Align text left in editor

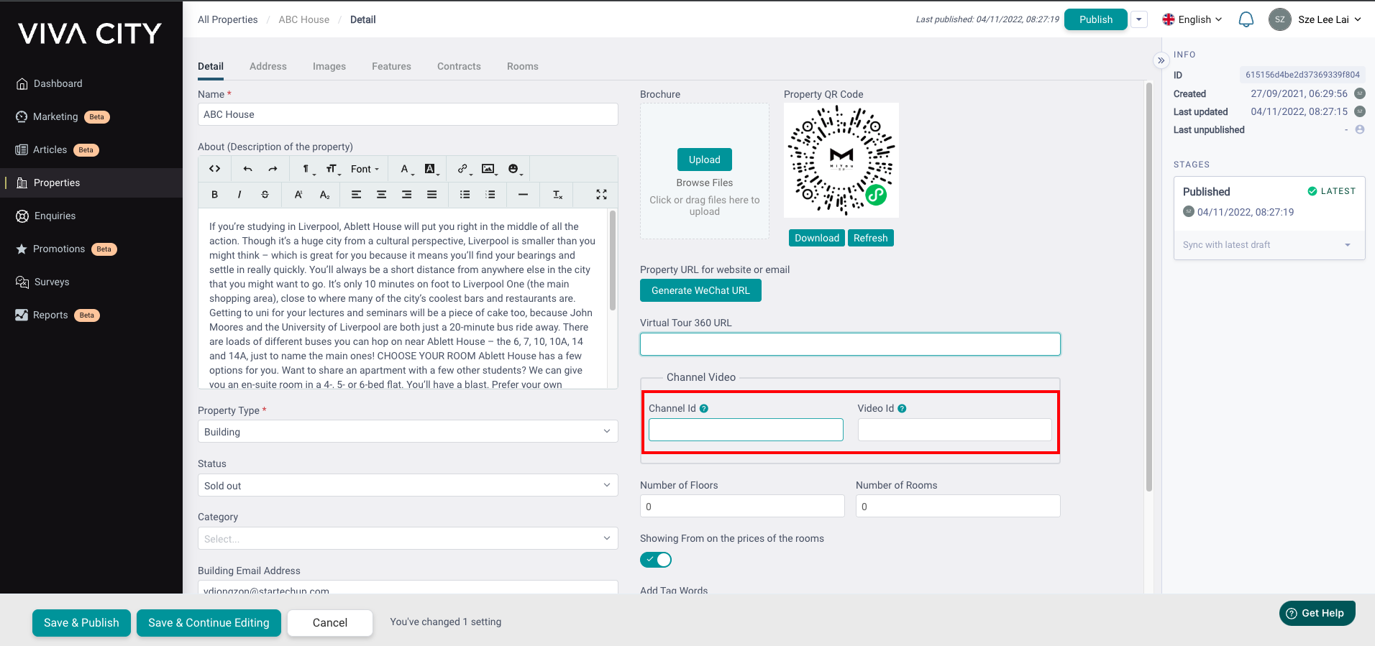pos(356,195)
